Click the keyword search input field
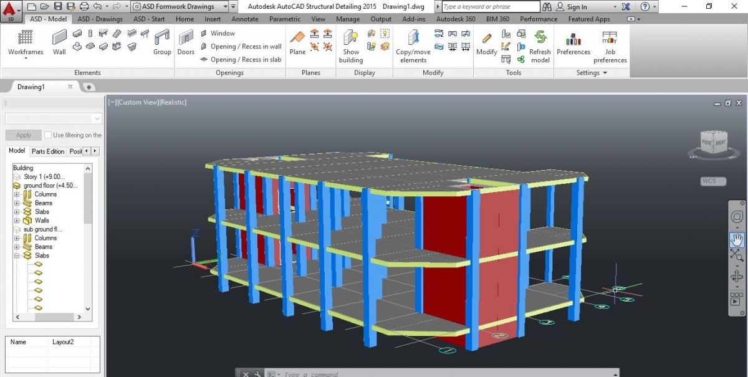This screenshot has width=748, height=377. 490,7
